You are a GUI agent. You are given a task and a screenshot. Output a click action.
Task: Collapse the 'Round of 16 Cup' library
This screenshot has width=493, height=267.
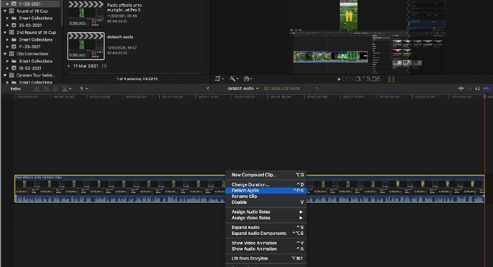(5, 11)
